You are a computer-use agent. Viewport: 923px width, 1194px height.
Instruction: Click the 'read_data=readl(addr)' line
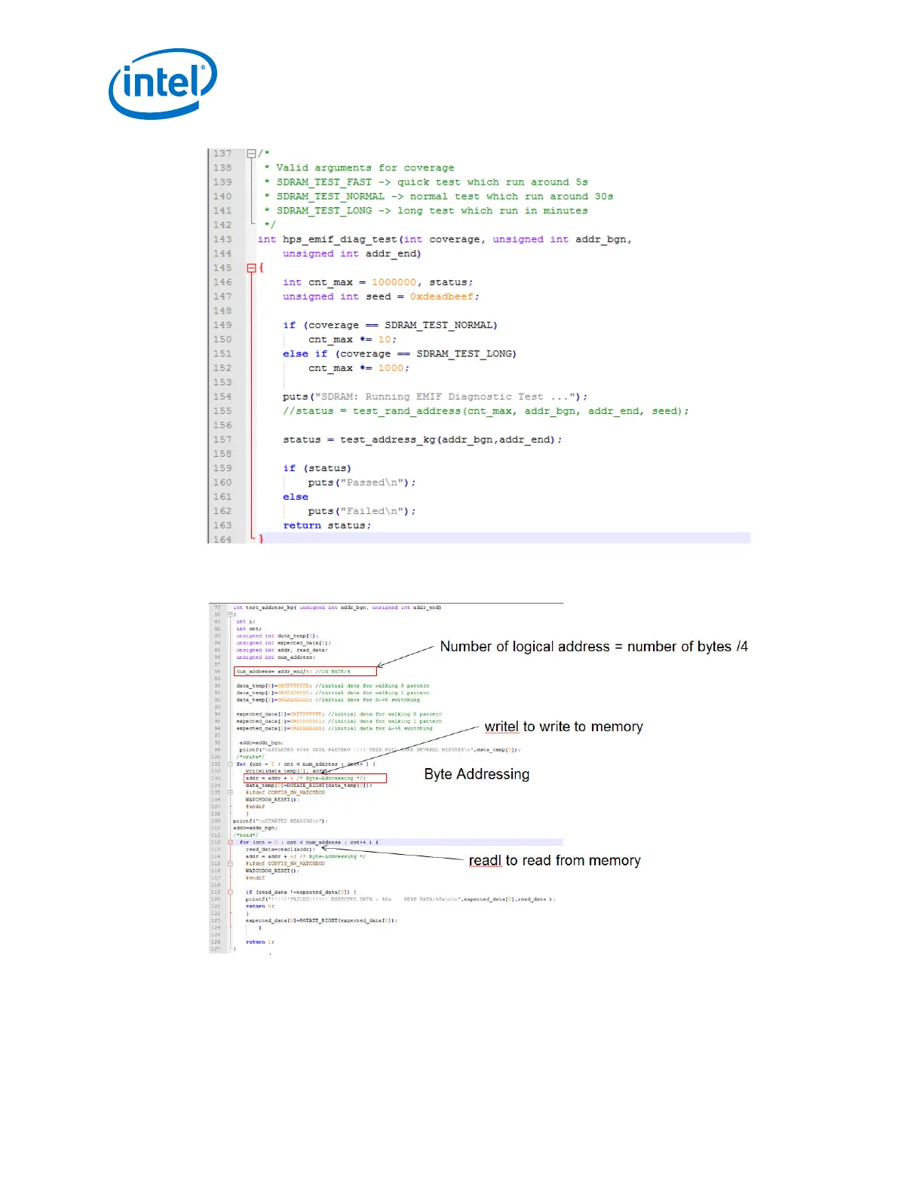pos(281,850)
